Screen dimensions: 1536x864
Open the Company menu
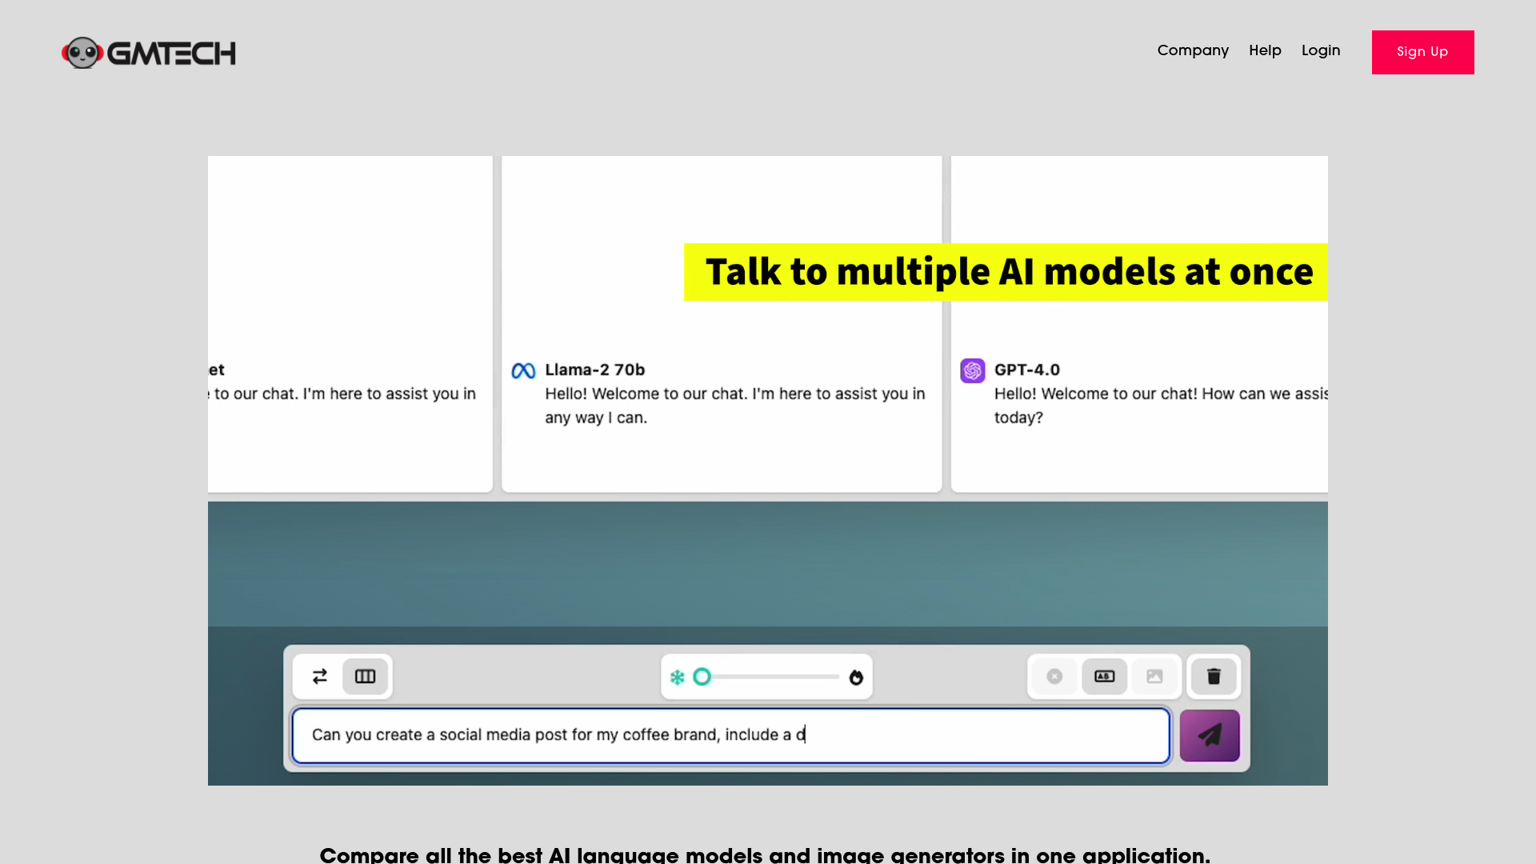[x=1193, y=50]
